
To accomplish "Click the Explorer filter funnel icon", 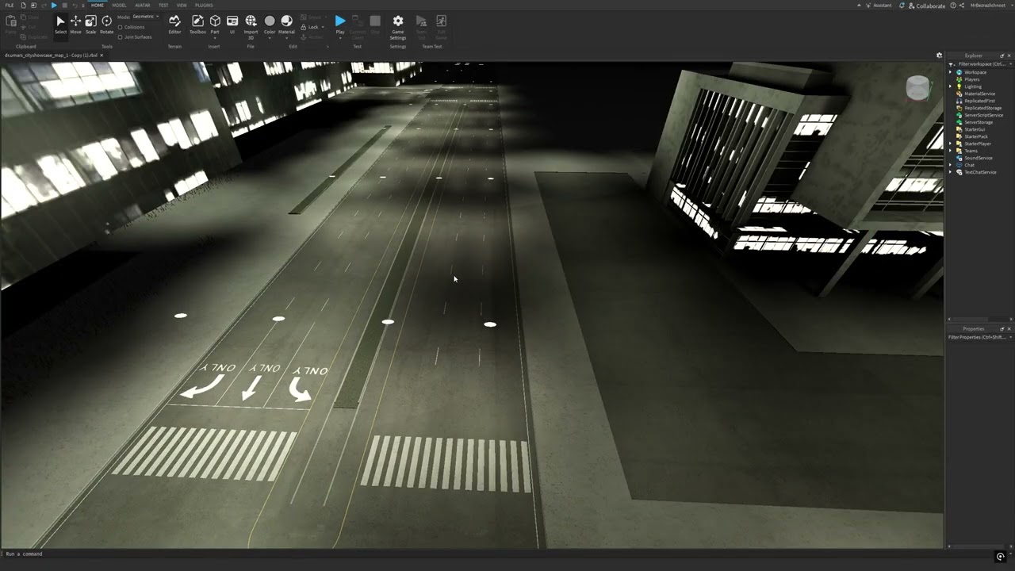I will (x=952, y=63).
